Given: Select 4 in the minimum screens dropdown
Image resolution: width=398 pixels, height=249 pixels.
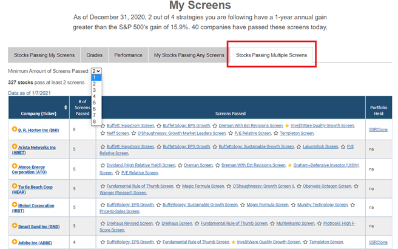Looking at the screenshot, I should [96, 97].
